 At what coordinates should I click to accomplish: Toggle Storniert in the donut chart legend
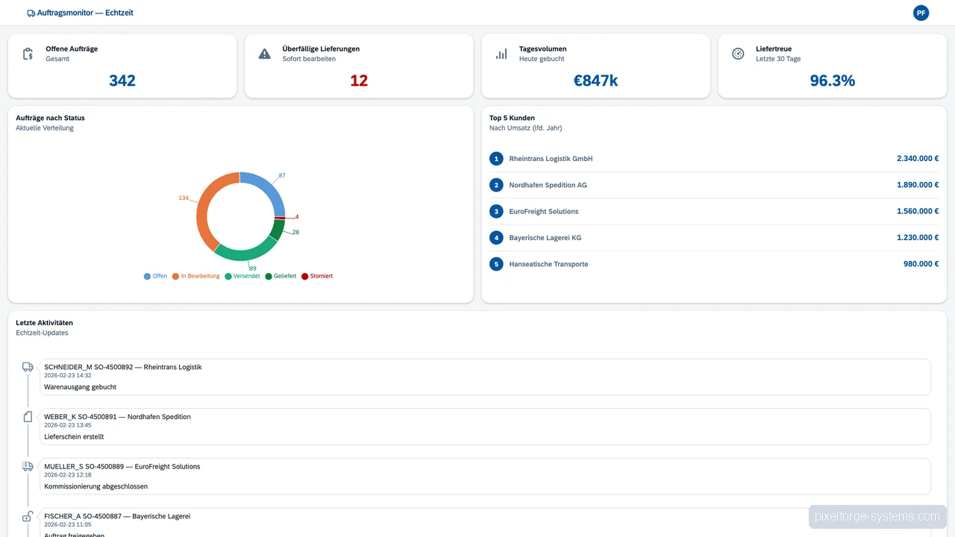tap(316, 276)
